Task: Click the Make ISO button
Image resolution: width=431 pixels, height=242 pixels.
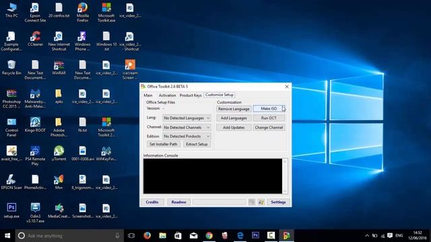Action: click(269, 109)
